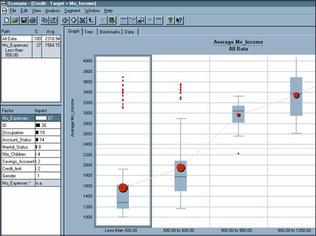The image size is (316, 236).
Task: Select the Mo_Expenses Less than 500.00 path
Action: (x=31, y=50)
